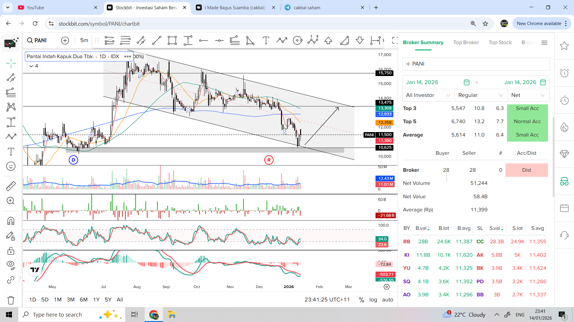Click the magnet mode icon
The width and height of the screenshot is (574, 322).
(x=11, y=221)
